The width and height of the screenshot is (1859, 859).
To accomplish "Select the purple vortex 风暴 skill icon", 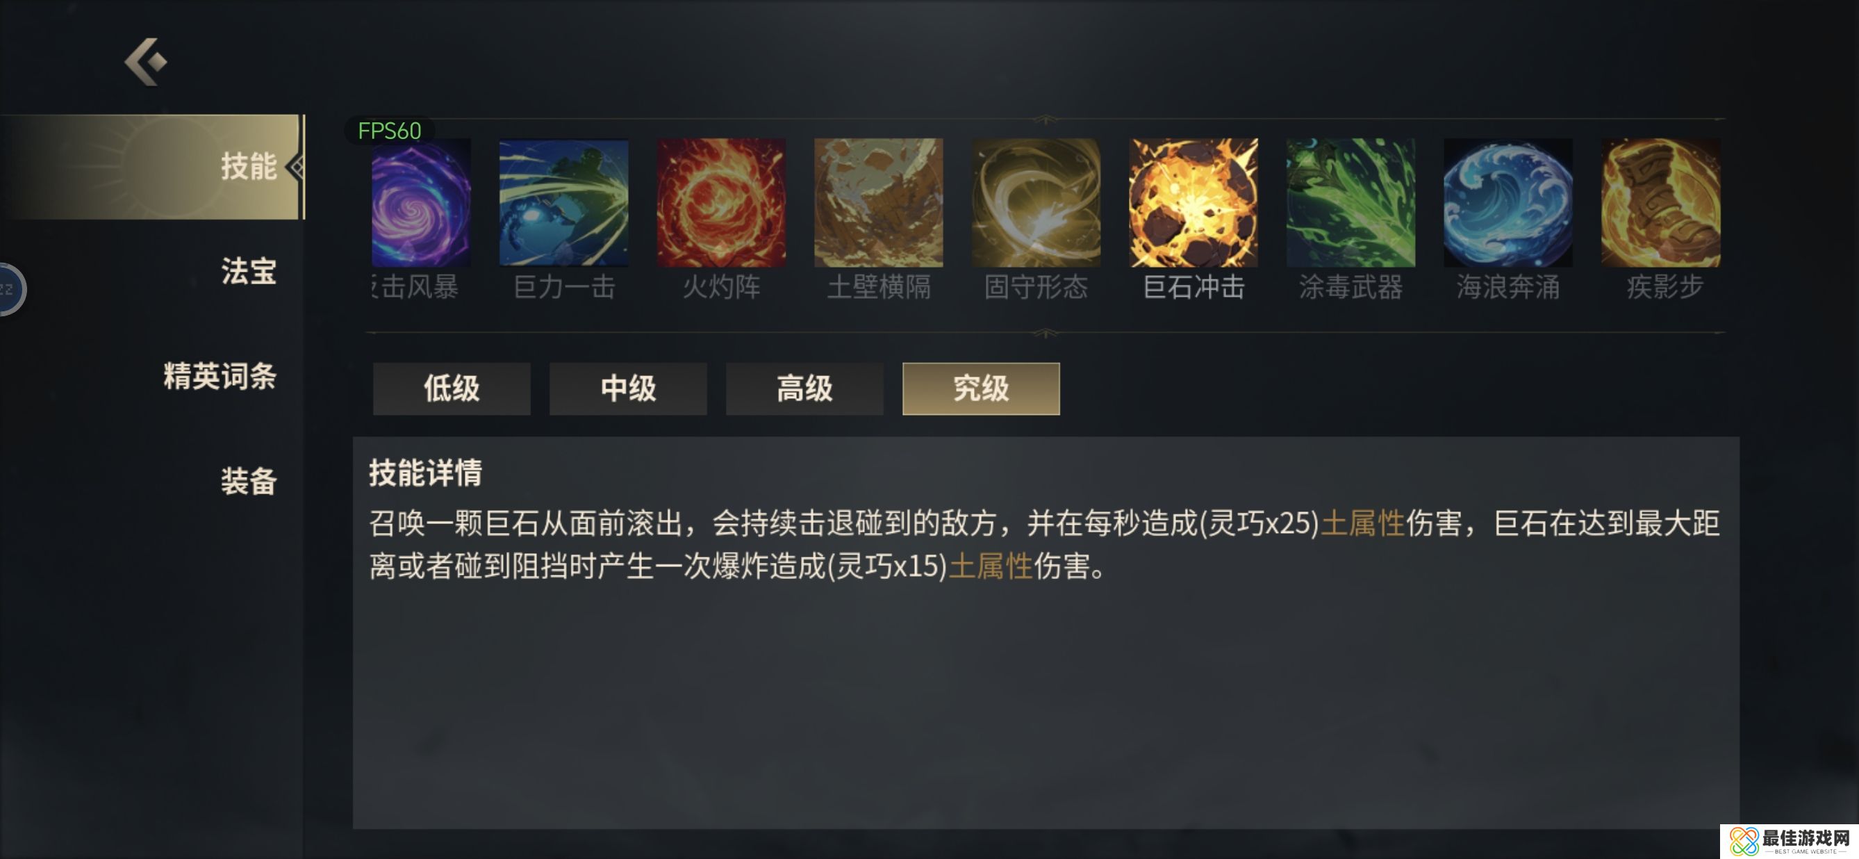I will click(421, 203).
